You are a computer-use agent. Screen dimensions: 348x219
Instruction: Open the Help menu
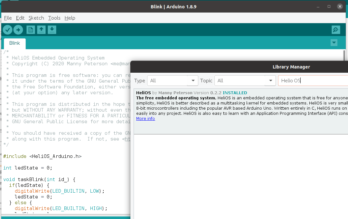pos(70,18)
